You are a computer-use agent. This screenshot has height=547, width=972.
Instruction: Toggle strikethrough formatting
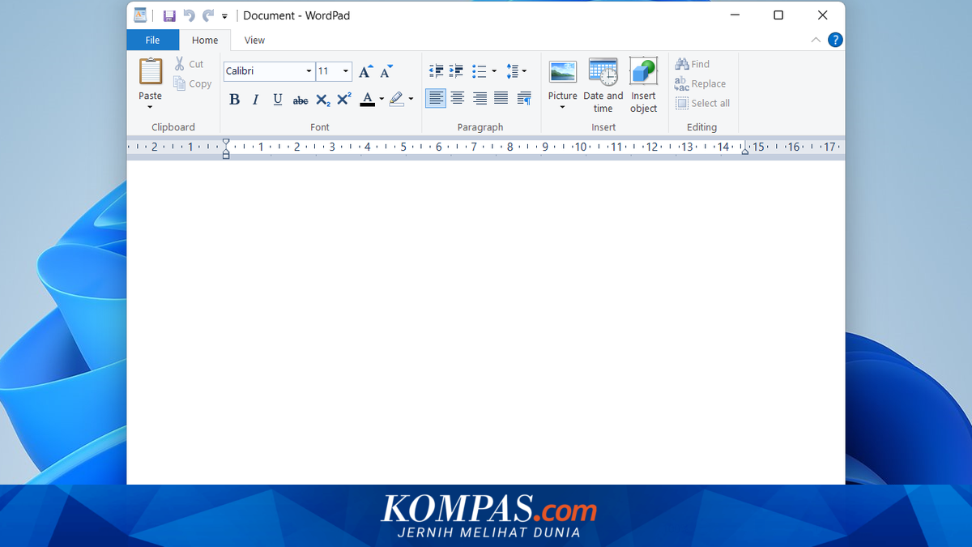click(x=301, y=100)
